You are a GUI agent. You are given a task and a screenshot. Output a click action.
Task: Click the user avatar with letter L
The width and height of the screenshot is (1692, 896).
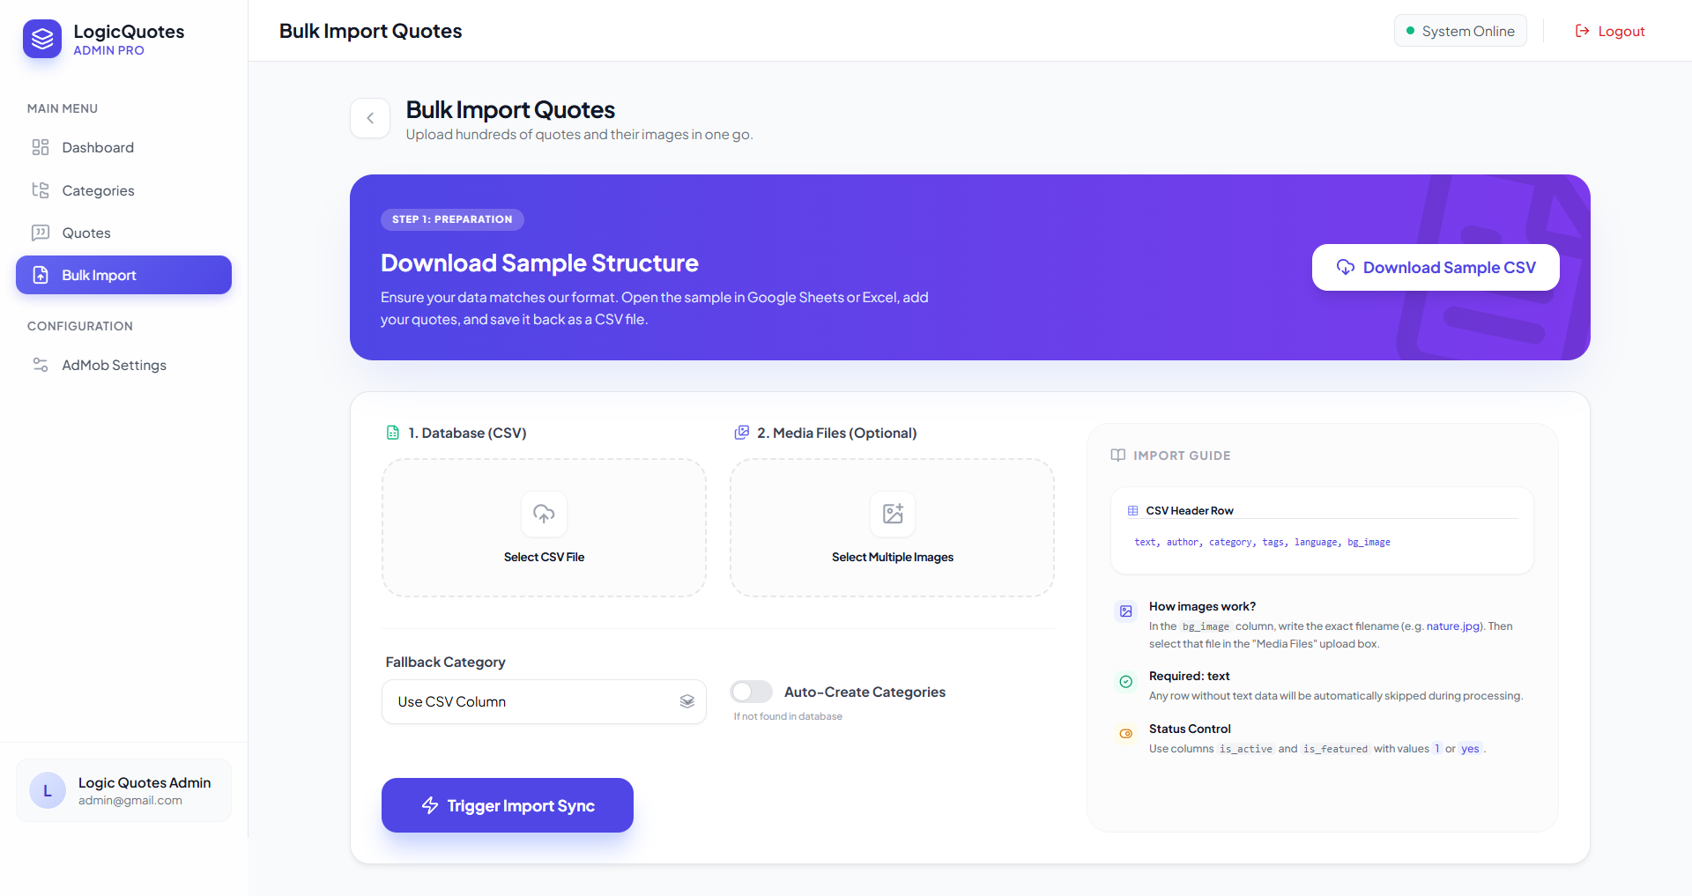click(48, 790)
